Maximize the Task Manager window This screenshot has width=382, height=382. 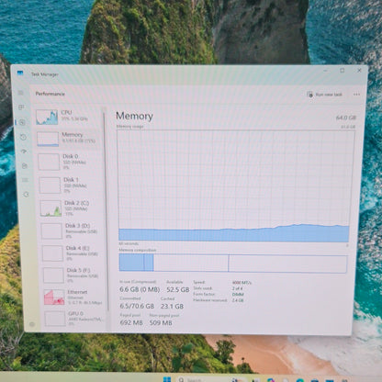point(343,71)
